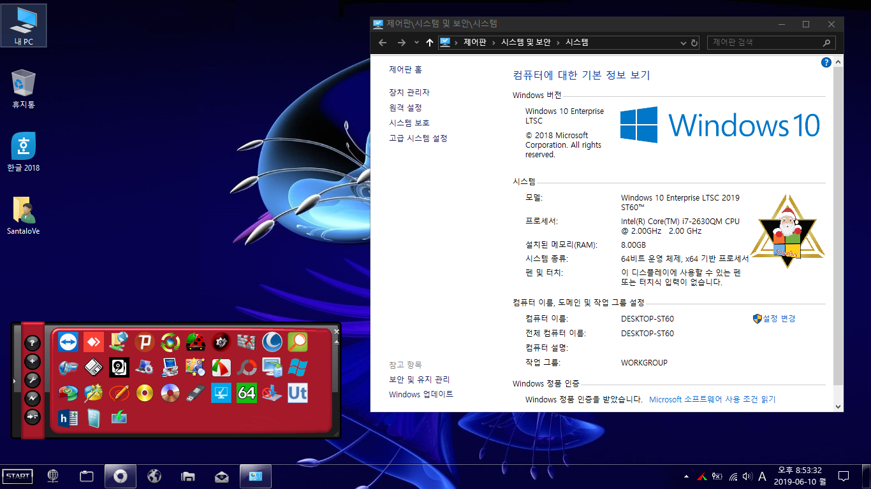Click the window's vertical scrollbar

click(x=838, y=233)
